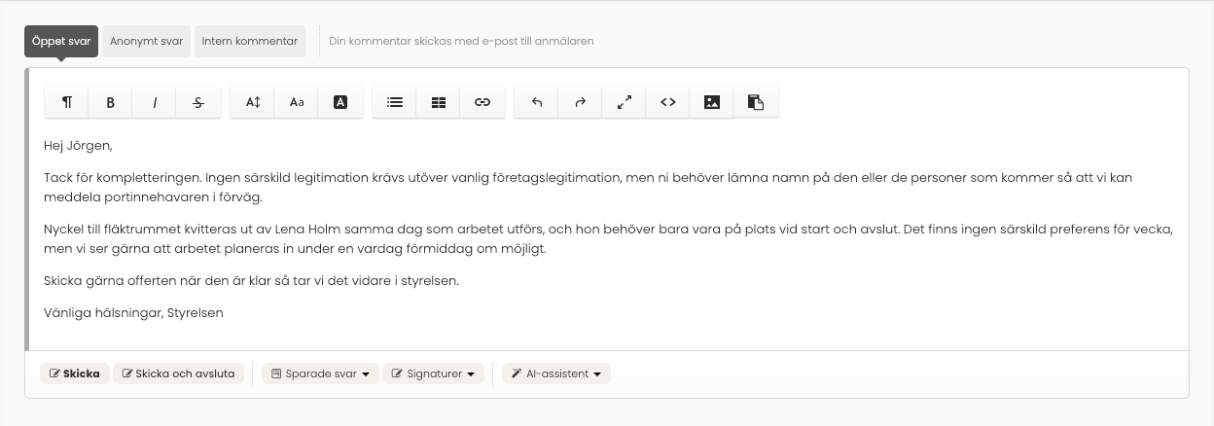This screenshot has width=1214, height=426.
Task: Insert a bulleted list
Action: (395, 102)
